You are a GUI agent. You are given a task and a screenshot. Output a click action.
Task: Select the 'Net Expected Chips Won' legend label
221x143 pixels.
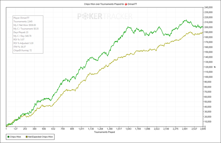coord(40,137)
